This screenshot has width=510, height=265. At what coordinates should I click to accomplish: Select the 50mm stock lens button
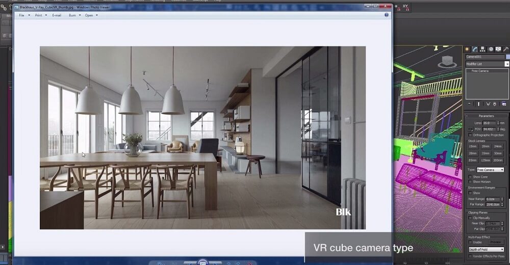point(498,153)
